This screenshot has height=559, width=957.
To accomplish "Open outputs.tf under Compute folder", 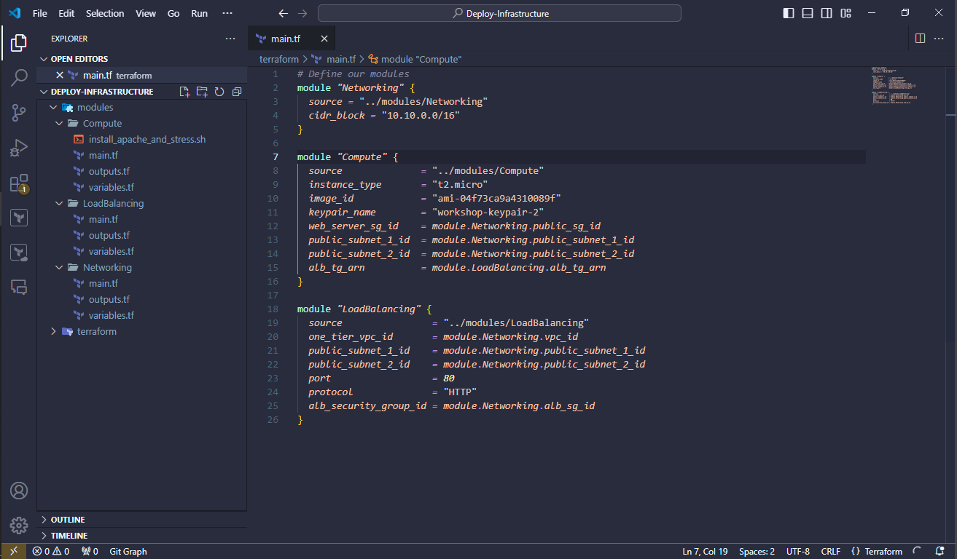I will click(x=141, y=171).
